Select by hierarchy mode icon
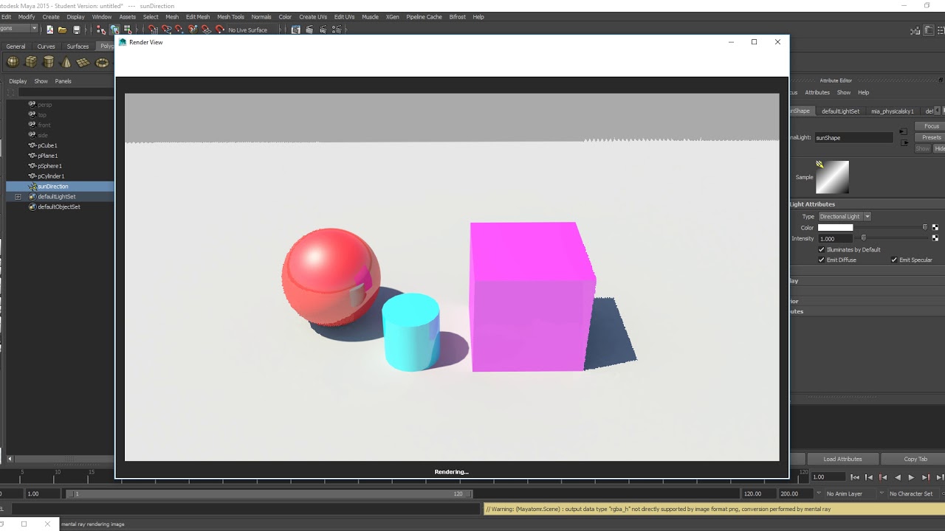Viewport: 945px width, 531px height. 100,29
